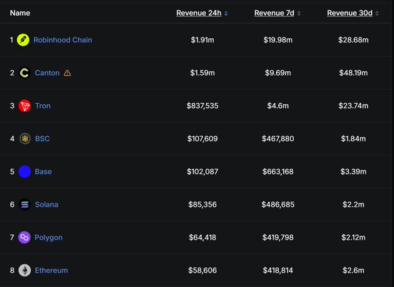This screenshot has height=287, width=394.
Task: Select Solana's $486,685 value
Action: coord(278,205)
